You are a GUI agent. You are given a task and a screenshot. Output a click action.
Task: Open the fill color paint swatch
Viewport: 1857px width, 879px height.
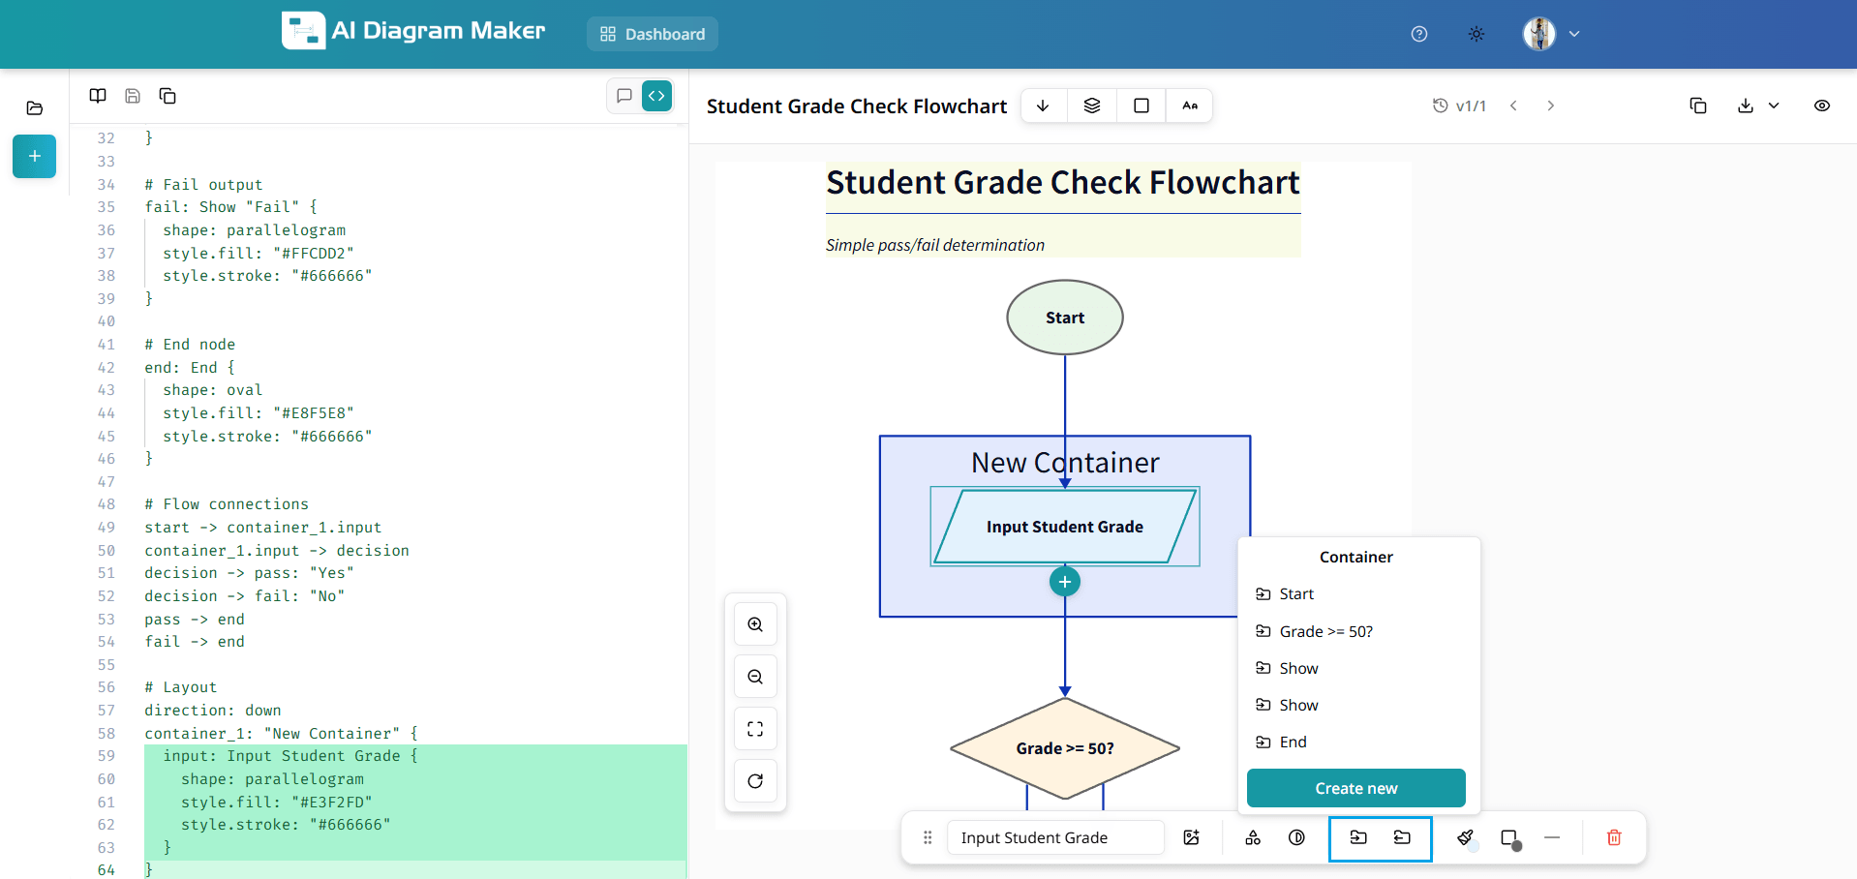coord(1466,837)
